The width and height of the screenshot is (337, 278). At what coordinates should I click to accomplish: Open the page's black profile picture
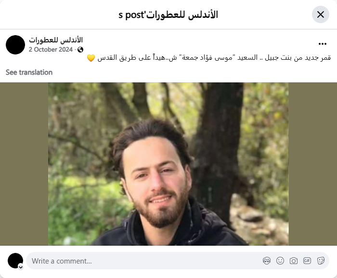click(x=15, y=45)
